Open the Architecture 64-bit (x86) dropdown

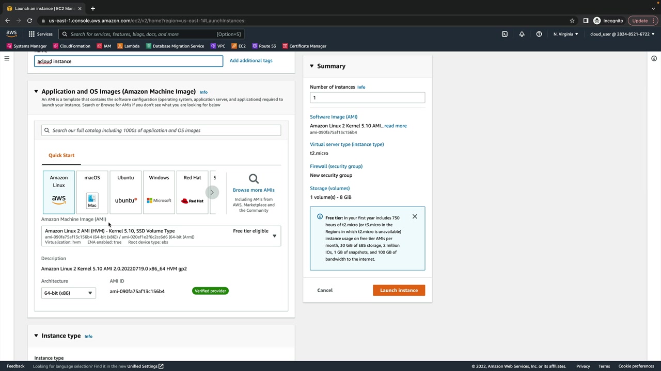[x=68, y=293]
